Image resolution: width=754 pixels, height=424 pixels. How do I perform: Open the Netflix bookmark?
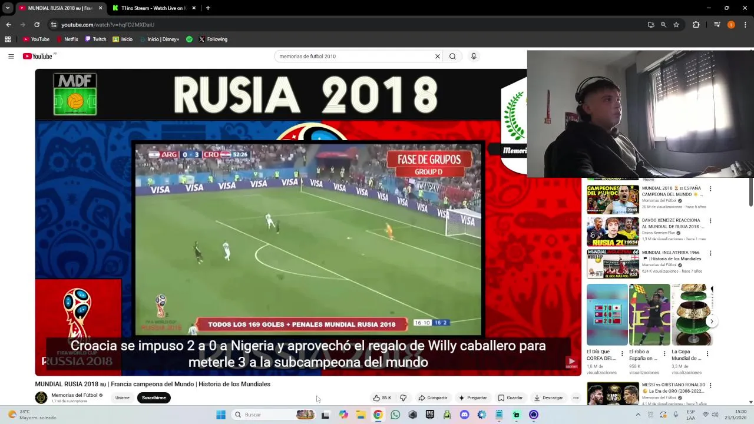click(67, 39)
